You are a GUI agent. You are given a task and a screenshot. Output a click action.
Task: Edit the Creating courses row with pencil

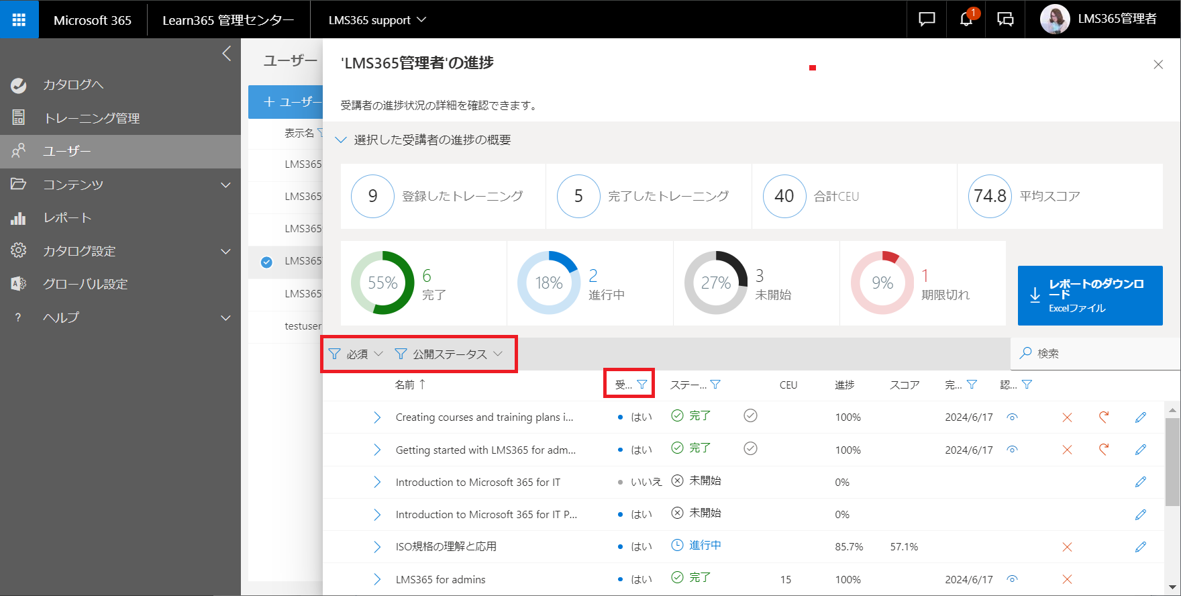tap(1141, 417)
